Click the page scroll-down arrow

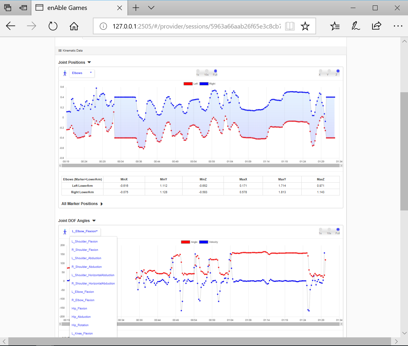(x=404, y=333)
